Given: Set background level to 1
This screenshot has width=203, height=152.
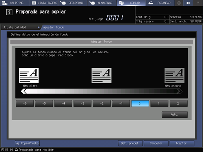Looking at the screenshot, I should [159, 103].
